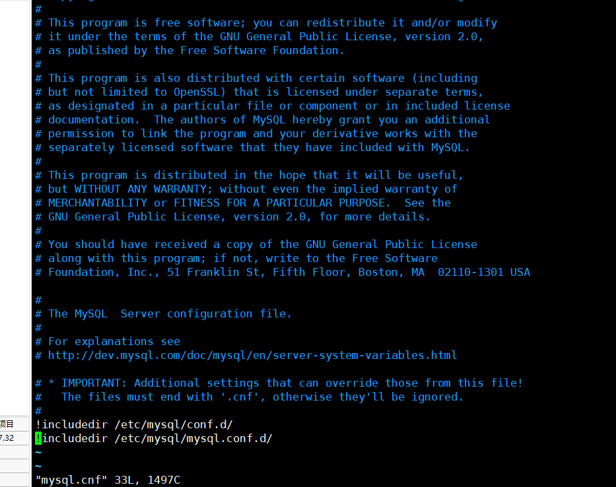Click the "Free Software Foundation." text
This screenshot has height=487, width=616.
click(262, 51)
